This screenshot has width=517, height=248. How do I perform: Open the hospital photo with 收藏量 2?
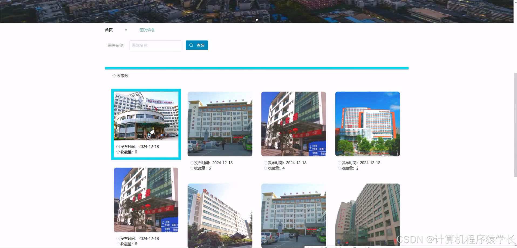tap(368, 124)
